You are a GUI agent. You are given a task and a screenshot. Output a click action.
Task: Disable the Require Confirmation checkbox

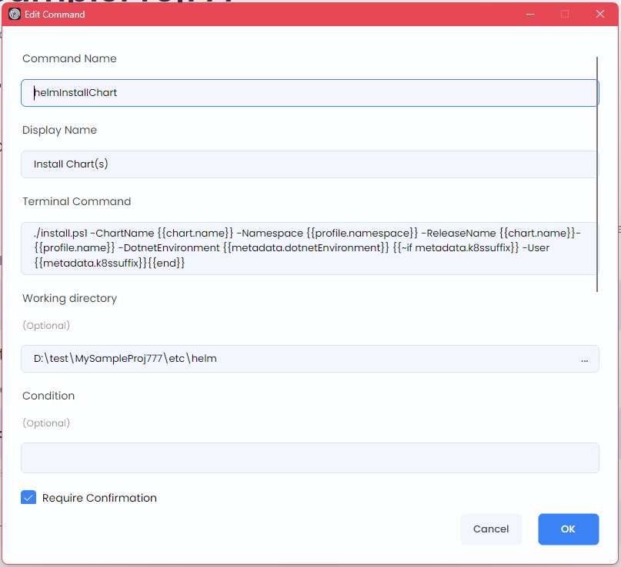coord(28,497)
